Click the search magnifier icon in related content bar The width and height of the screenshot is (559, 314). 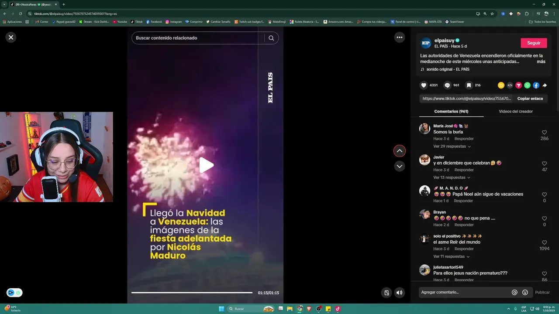[271, 38]
